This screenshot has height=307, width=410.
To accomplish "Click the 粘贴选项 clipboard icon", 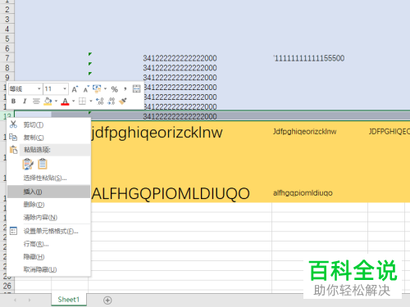I will 13,150.
